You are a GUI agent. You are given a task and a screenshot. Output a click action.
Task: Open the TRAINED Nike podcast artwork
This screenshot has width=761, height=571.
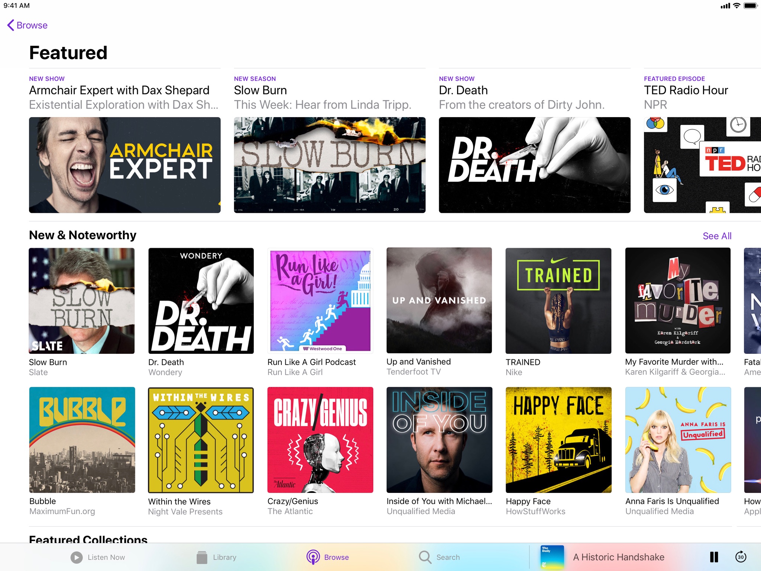tap(558, 301)
